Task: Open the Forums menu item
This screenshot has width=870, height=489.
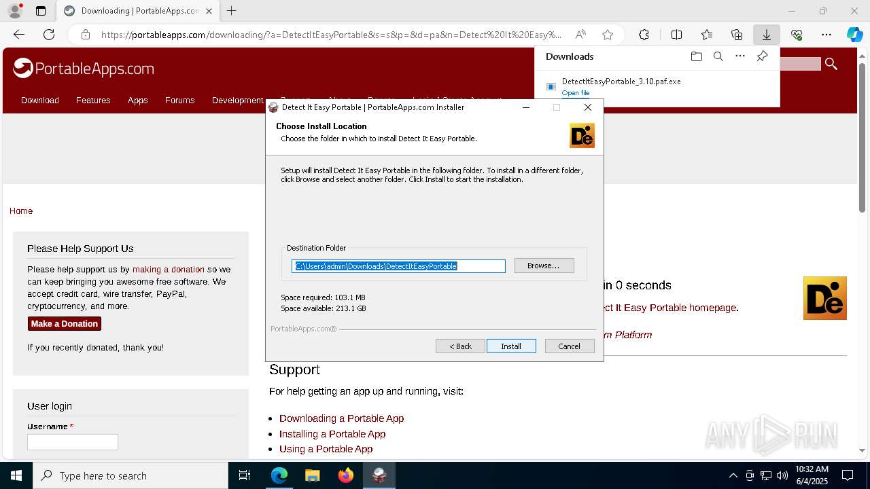Action: 179,101
